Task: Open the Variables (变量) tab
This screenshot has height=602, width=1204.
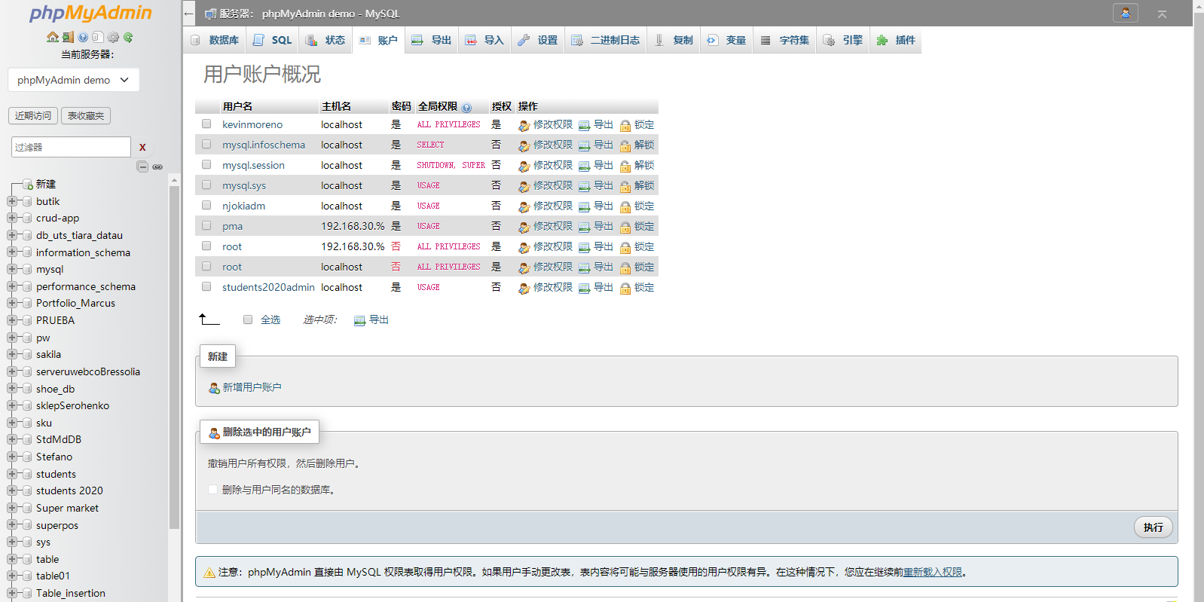Action: [x=726, y=40]
